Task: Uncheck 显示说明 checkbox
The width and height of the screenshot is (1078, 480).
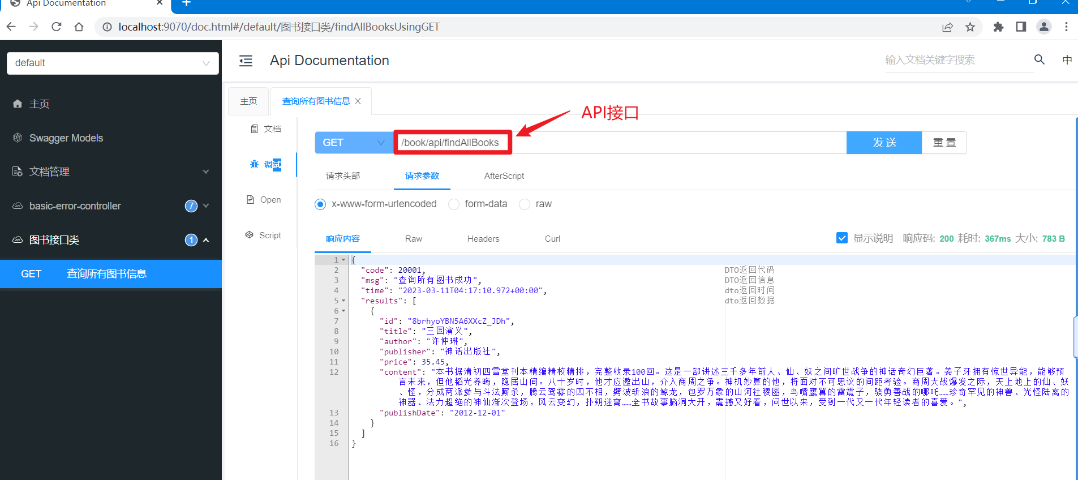Action: pos(842,238)
